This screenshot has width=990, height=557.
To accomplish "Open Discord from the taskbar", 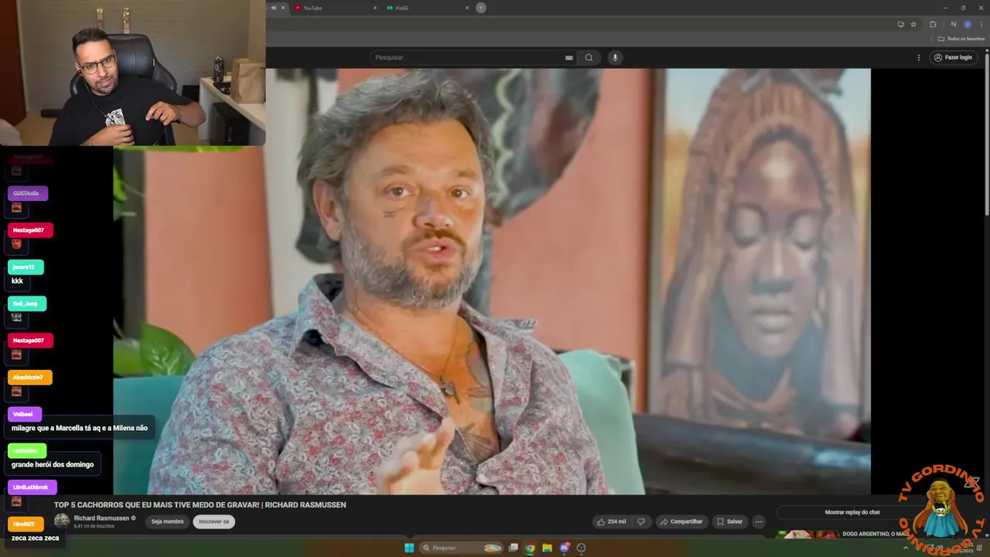I will click(565, 548).
